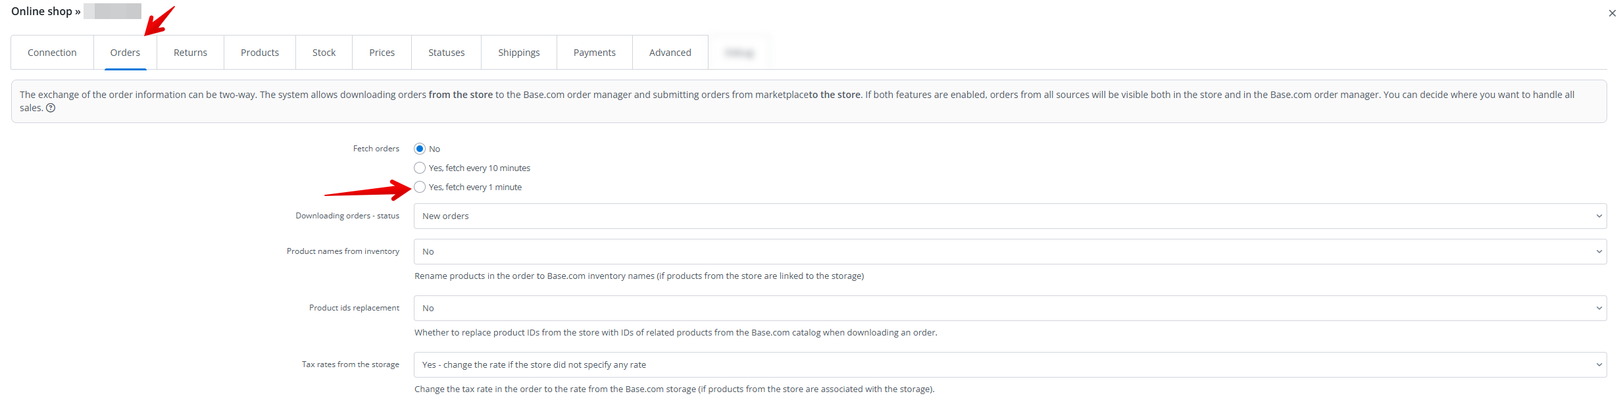Open the Downloading orders status dropdown

[x=1010, y=216]
